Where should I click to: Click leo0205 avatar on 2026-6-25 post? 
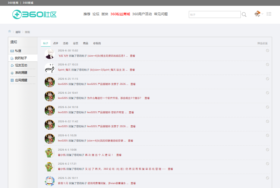coord(50,82)
